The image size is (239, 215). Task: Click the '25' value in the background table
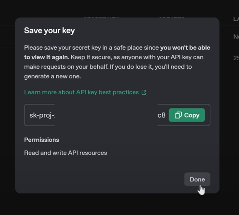pyautogui.click(x=236, y=58)
